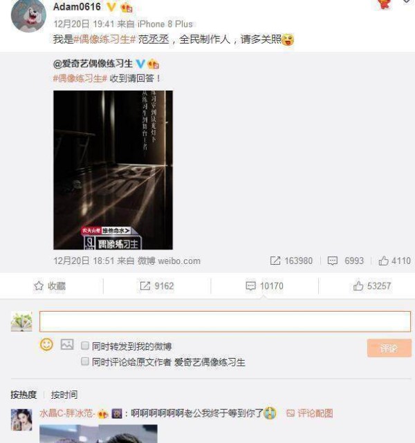Open the #偶像练习生# hashtag in Adam0616's post
Image resolution: width=415 pixels, height=443 pixels.
tap(105, 39)
